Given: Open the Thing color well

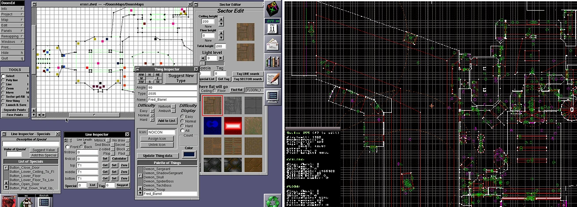Looking at the screenshot, I should [188, 155].
